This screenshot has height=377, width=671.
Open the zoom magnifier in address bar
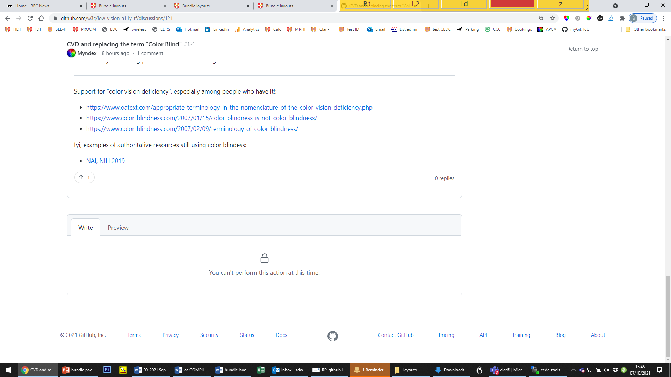[x=541, y=18]
